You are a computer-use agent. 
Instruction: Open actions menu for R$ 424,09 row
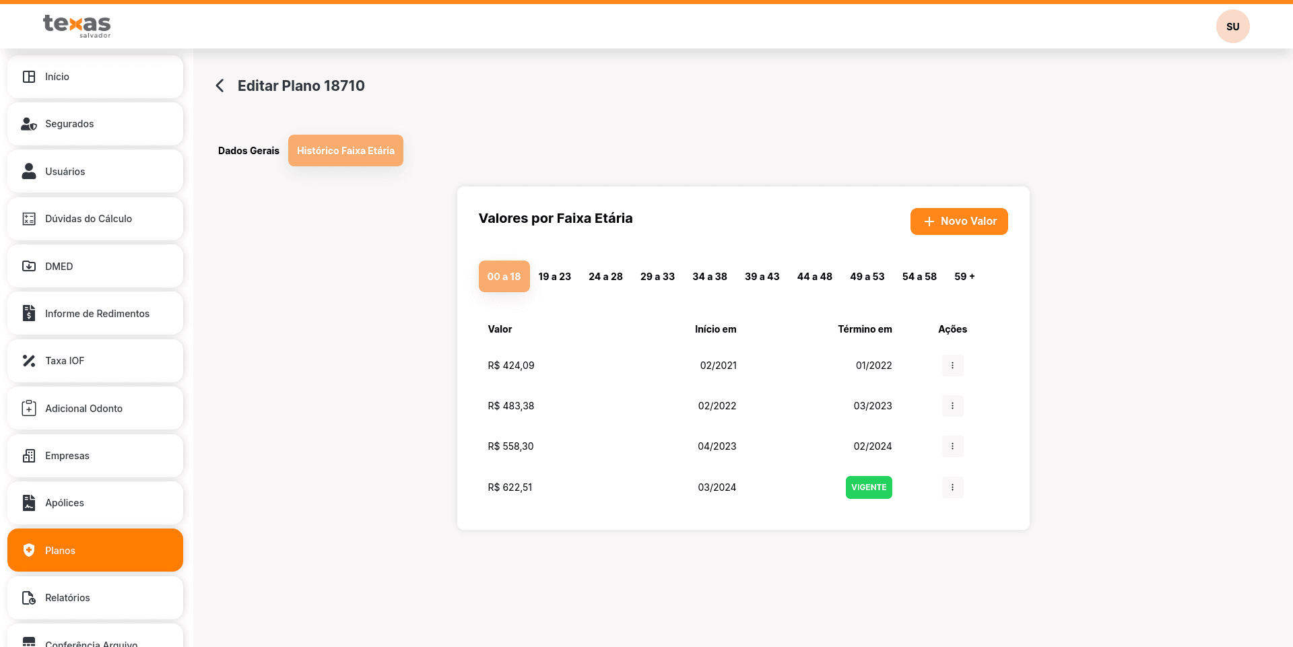pos(952,366)
